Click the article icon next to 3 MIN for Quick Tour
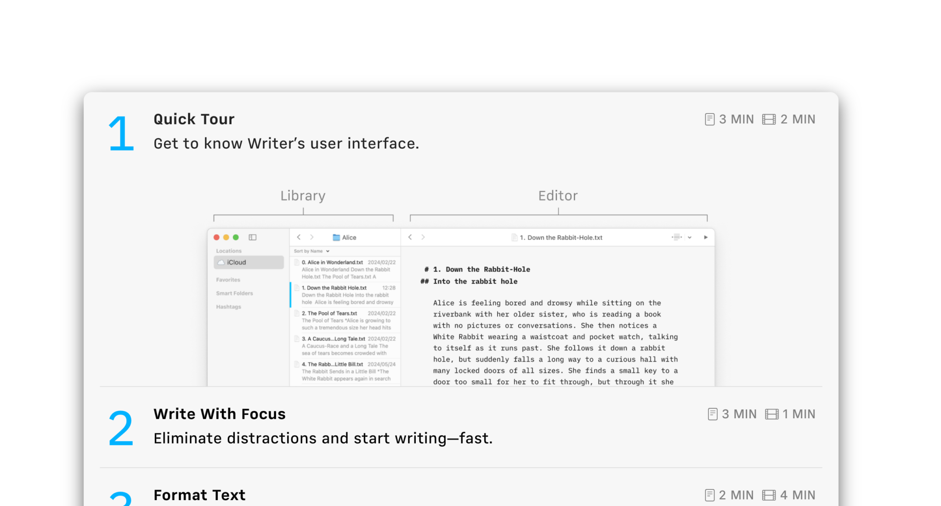The height and width of the screenshot is (506, 941). pyautogui.click(x=709, y=119)
